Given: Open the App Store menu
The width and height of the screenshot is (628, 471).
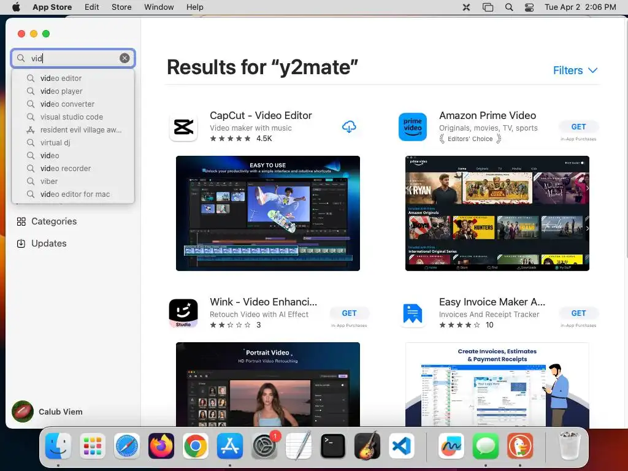Looking at the screenshot, I should click(x=52, y=7).
